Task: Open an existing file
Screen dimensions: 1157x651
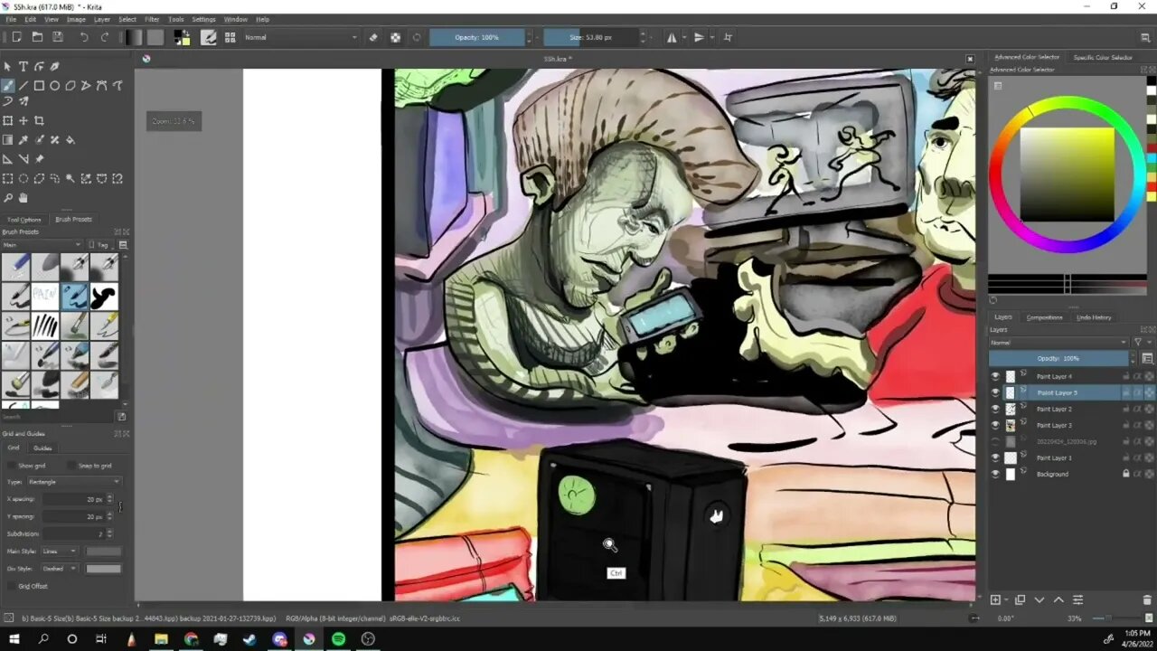Action: [37, 37]
